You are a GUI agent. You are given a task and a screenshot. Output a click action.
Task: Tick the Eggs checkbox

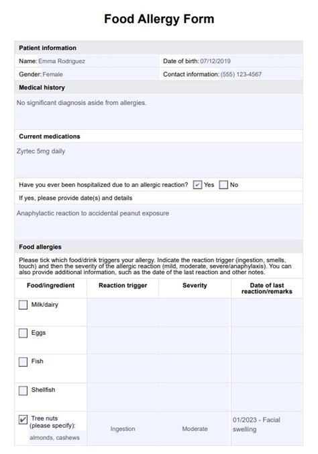pos(23,333)
